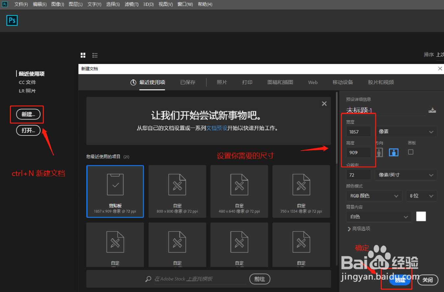The width and height of the screenshot is (444, 292).
Task: Click the clock icon on 最近使用项 tab
Action: coord(133,82)
